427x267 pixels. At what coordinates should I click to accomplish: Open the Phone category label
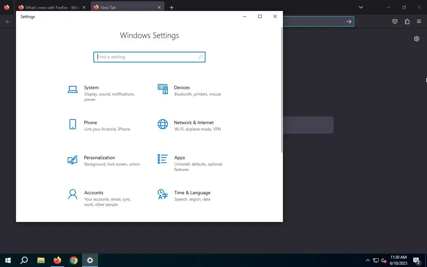[90, 122]
